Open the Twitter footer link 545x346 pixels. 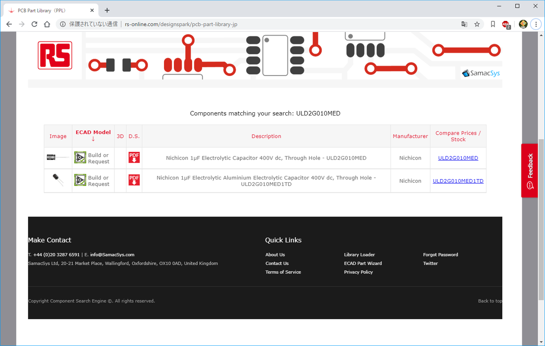pyautogui.click(x=431, y=263)
